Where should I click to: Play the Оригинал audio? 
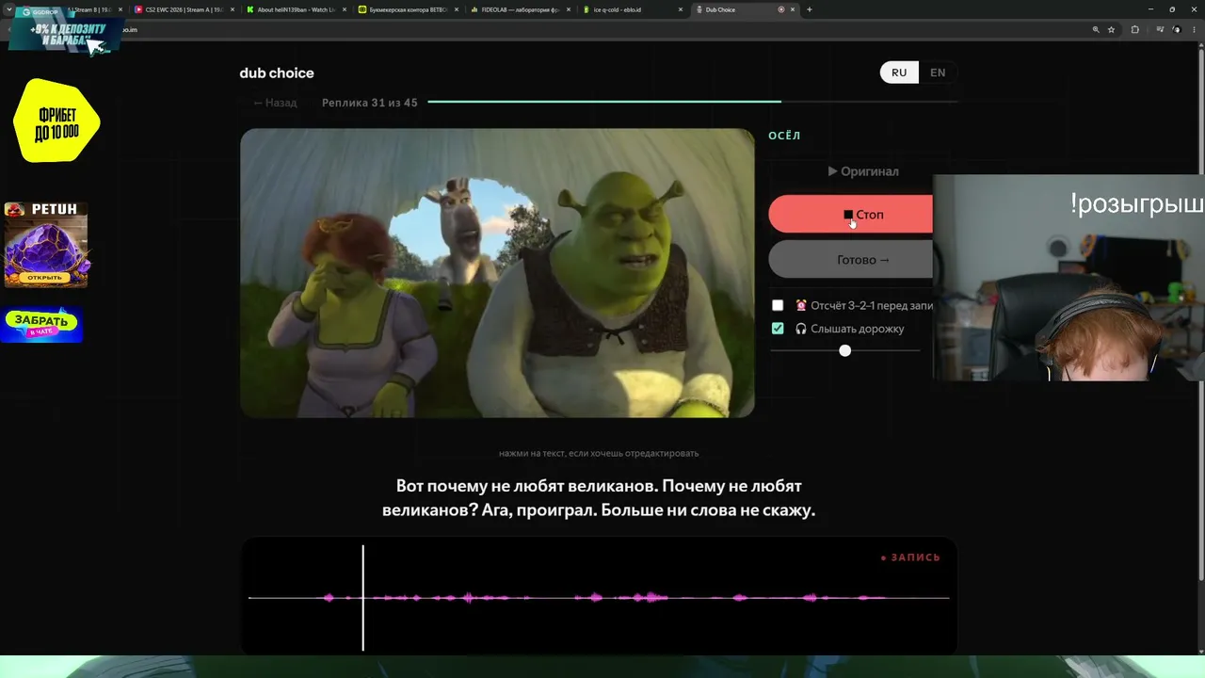click(x=863, y=171)
